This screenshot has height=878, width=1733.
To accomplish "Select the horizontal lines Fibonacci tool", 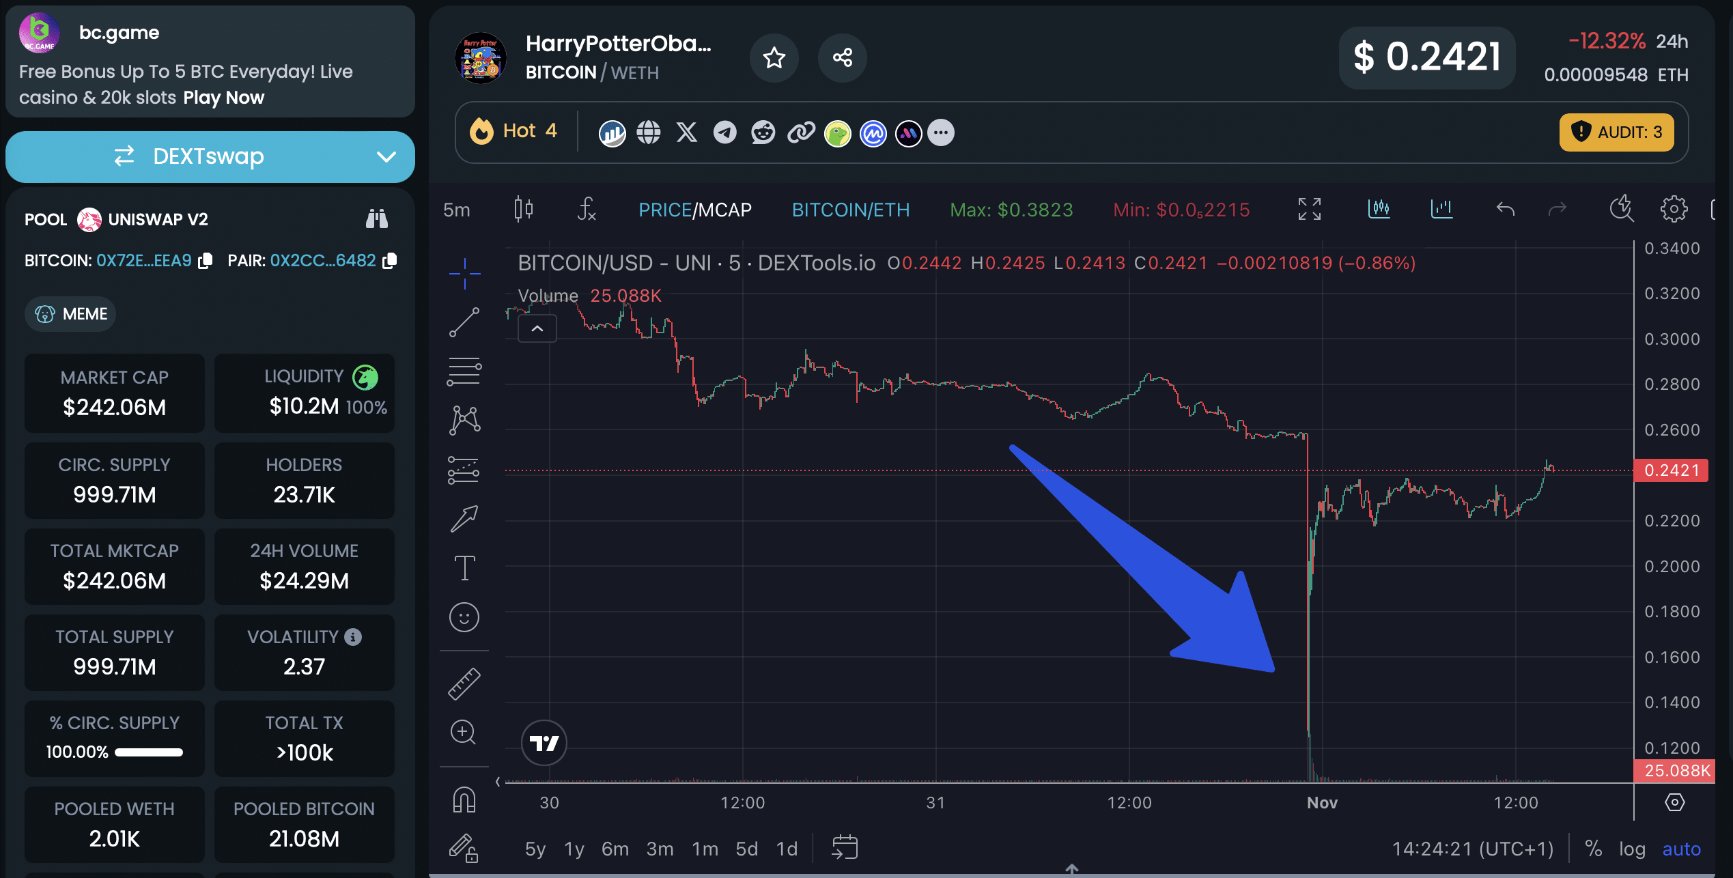I will 464,371.
